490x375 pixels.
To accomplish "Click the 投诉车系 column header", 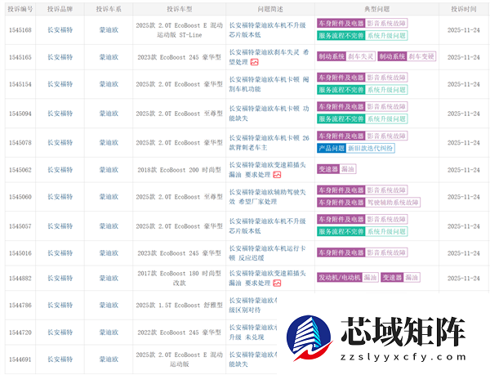I will point(109,9).
